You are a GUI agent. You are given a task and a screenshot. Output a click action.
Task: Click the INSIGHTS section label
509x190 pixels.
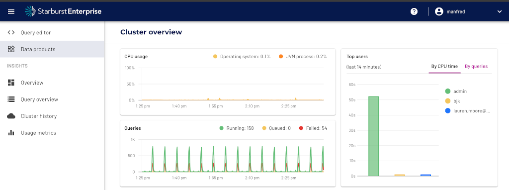[x=17, y=66]
